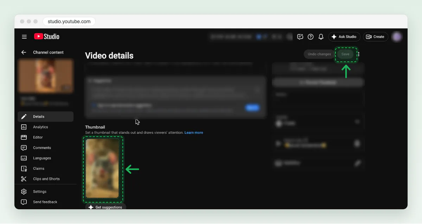422x224 pixels.
Task: Click the Claims icon in sidebar
Action: tap(24, 169)
